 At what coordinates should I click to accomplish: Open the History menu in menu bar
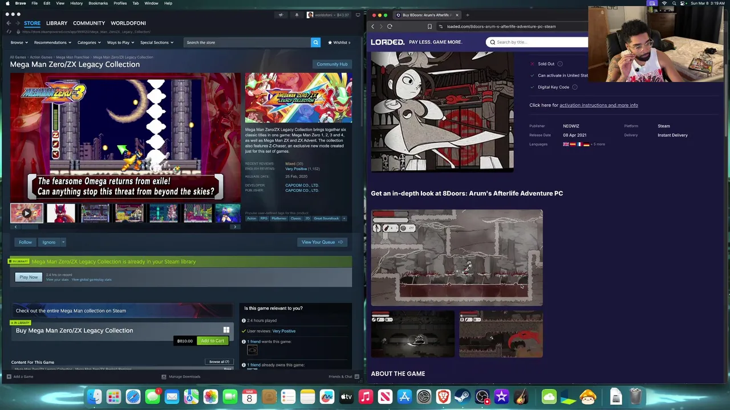76,3
